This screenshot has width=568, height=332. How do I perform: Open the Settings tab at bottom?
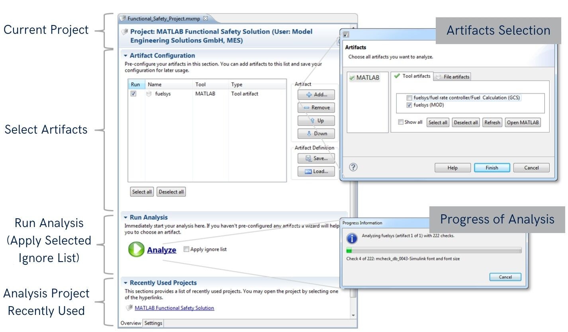(153, 323)
